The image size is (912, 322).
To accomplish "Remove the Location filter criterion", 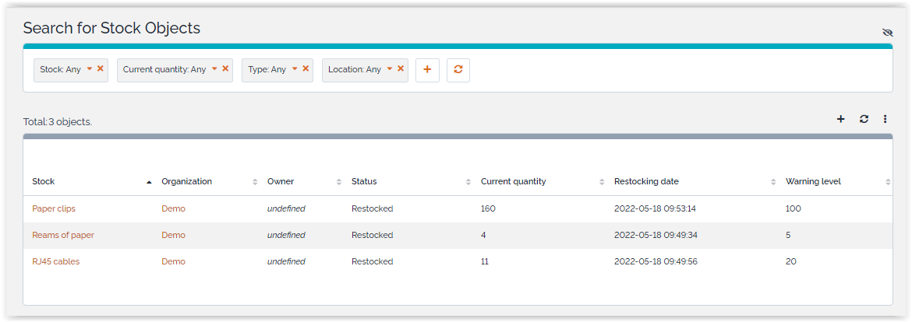I will point(401,68).
